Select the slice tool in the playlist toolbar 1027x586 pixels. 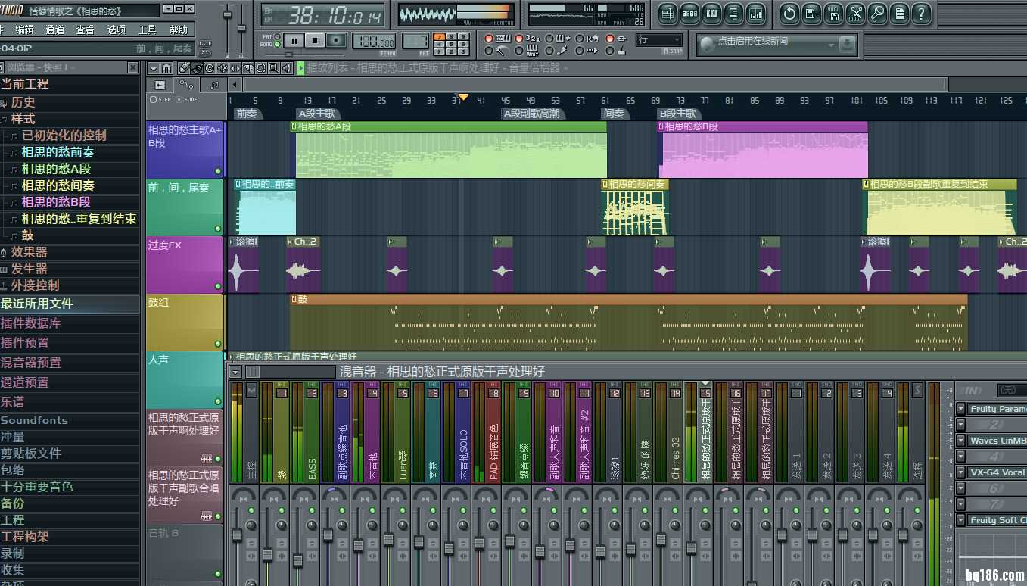click(x=248, y=68)
